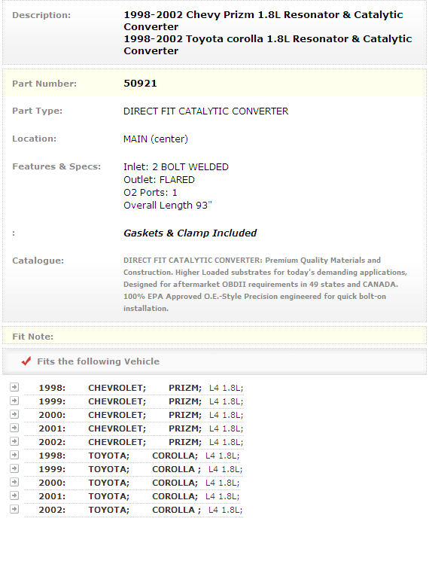Click 'Gaskets & Clamp Included' text
The image size is (429, 564).
[x=190, y=233]
